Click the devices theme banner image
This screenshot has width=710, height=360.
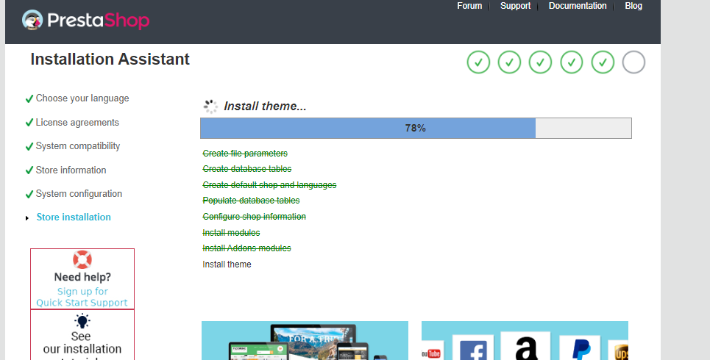point(305,341)
